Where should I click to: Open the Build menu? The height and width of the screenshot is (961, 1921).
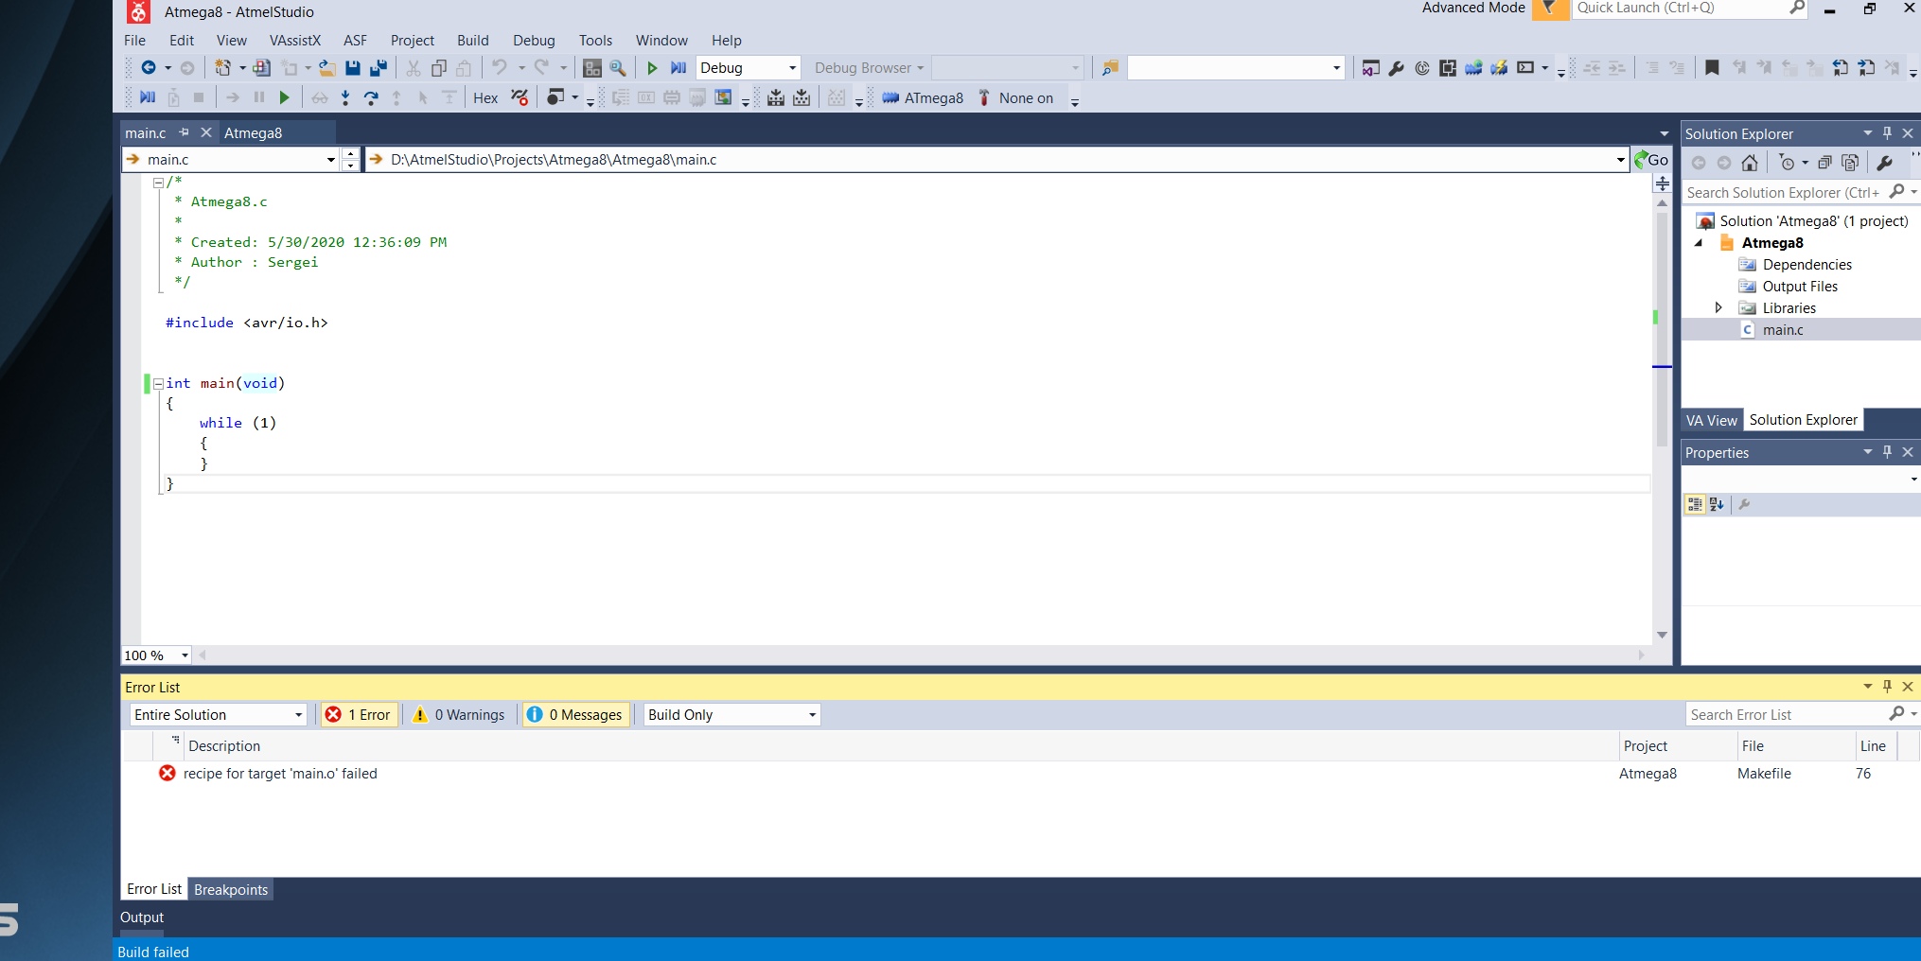473,41
